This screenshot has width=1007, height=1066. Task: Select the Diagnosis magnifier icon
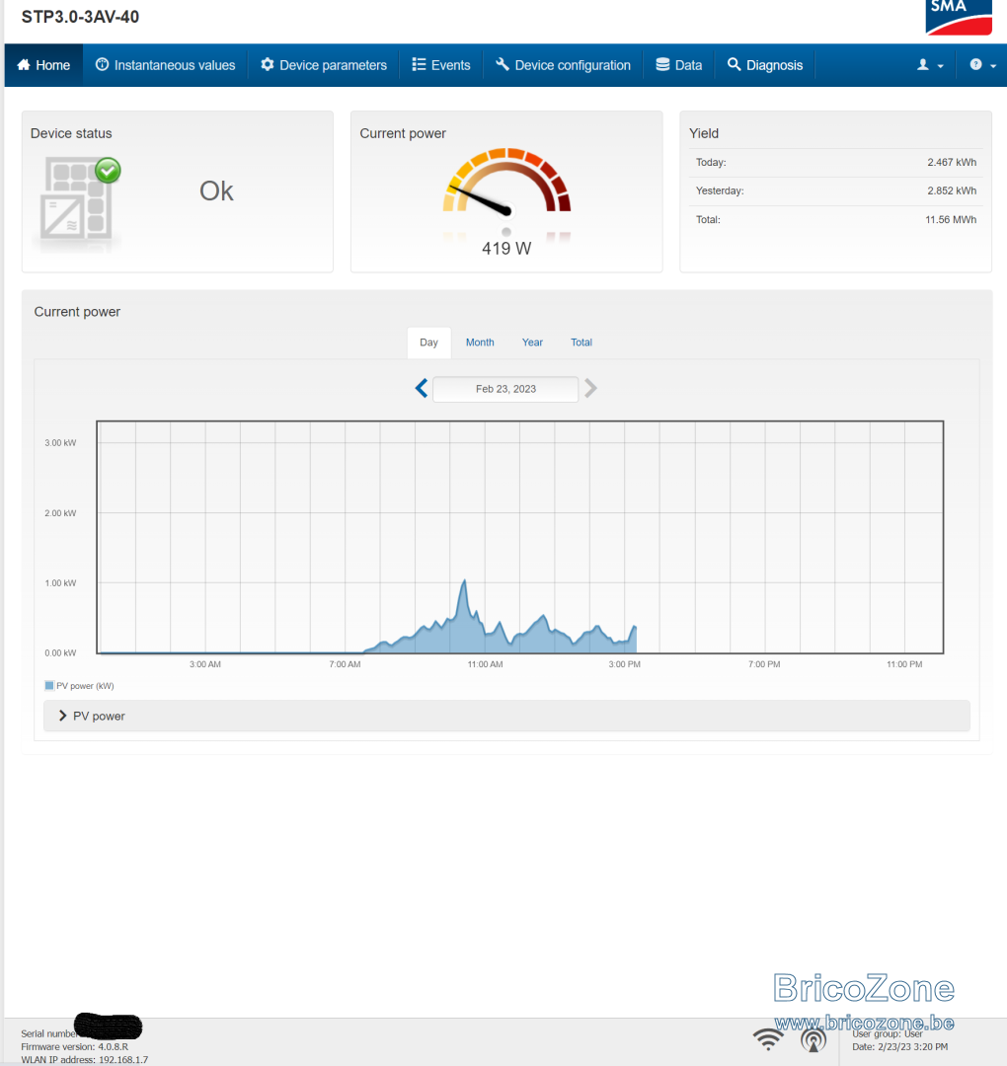pyautogui.click(x=733, y=65)
